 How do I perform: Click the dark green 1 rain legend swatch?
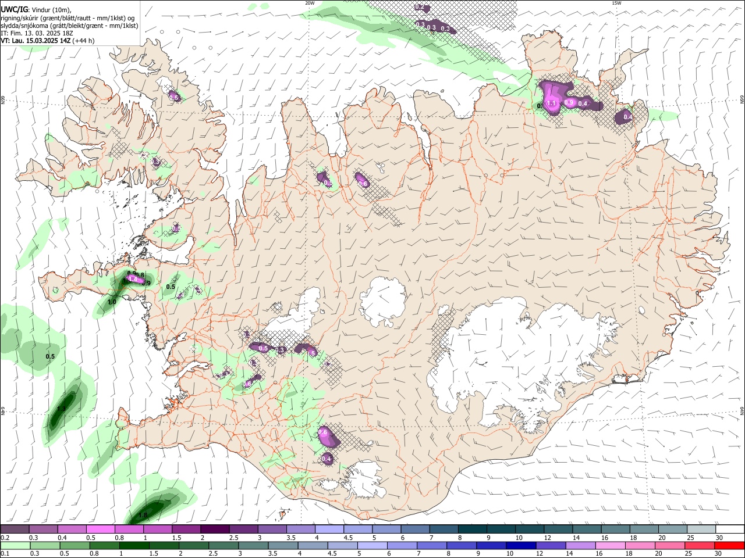pyautogui.click(x=134, y=545)
